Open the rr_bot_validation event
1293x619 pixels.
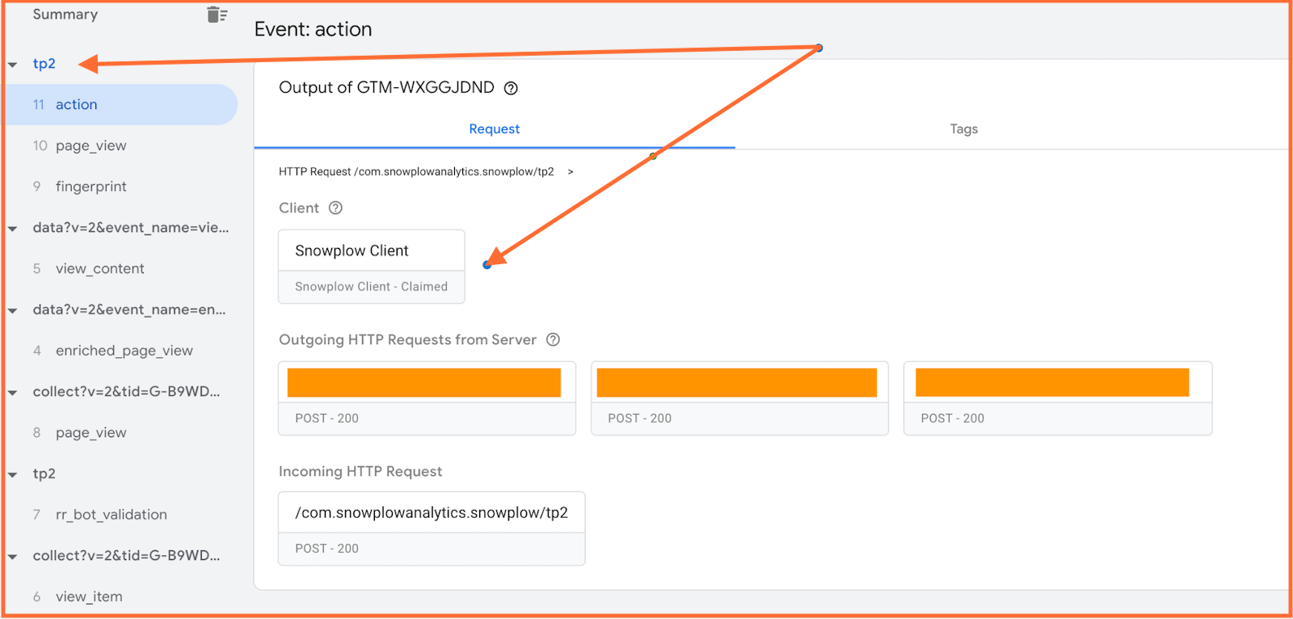(x=112, y=514)
